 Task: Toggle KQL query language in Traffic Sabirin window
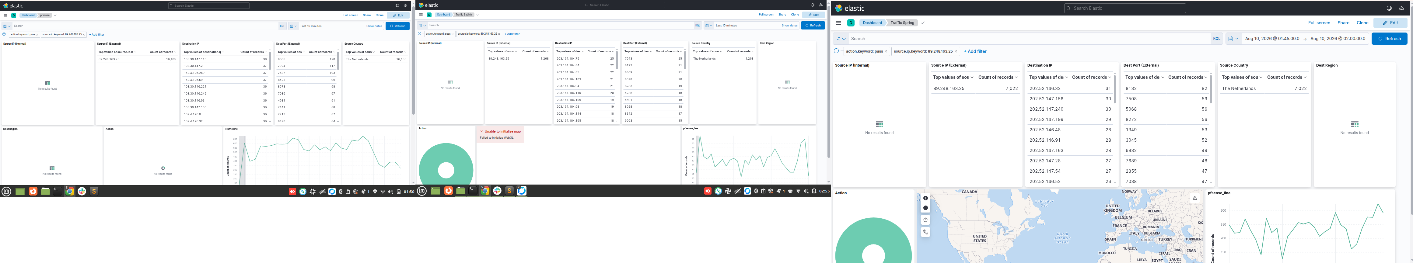(x=698, y=25)
